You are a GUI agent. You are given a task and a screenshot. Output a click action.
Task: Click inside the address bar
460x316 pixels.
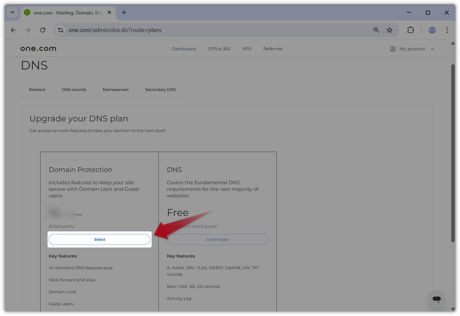192,30
